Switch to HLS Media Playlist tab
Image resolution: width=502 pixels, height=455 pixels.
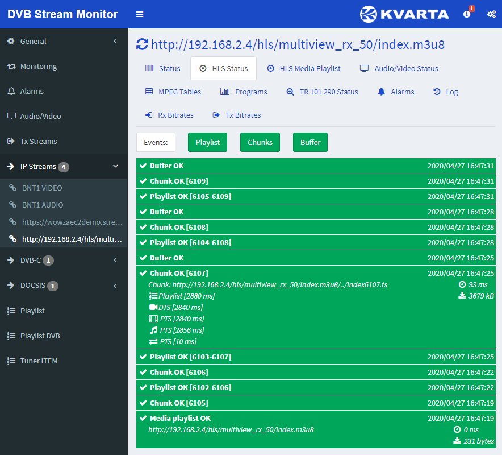[x=304, y=69]
